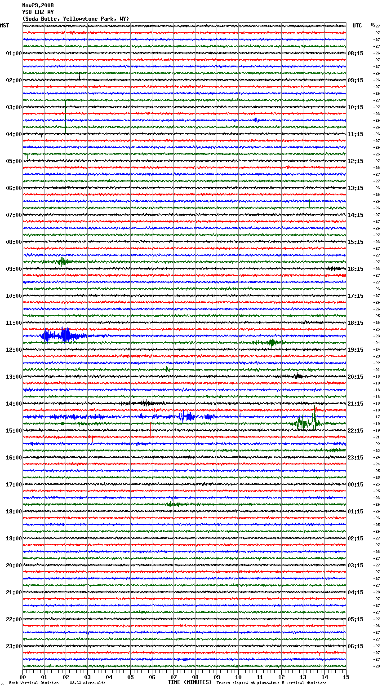Click the 12:00 MST time label
This screenshot has width=382, height=689.
[x=13, y=350]
